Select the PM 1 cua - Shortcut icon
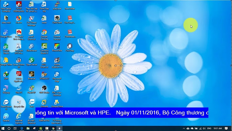 click(x=57, y=91)
